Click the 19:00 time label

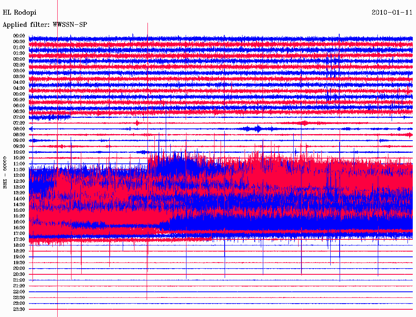(19, 257)
